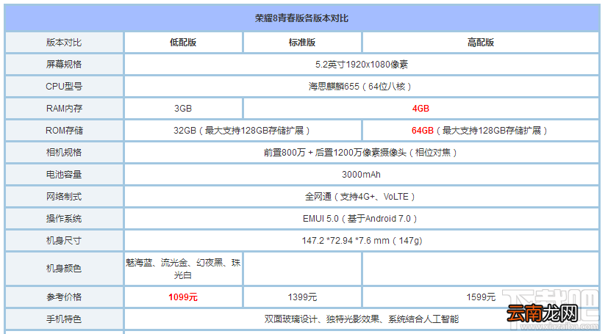
Task: Click 前置800万+后置1200万 camera cell
Action: click(x=362, y=152)
